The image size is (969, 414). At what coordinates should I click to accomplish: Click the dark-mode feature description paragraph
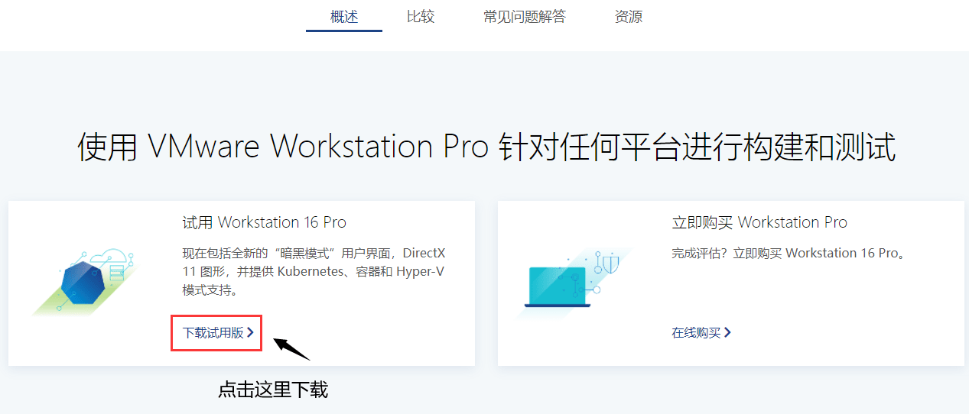coord(314,272)
